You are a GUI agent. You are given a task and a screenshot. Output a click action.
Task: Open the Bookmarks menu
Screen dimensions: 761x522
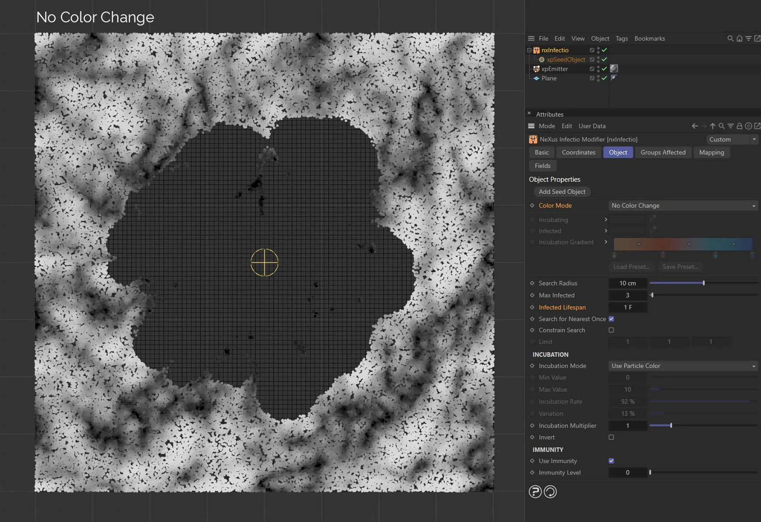(649, 38)
